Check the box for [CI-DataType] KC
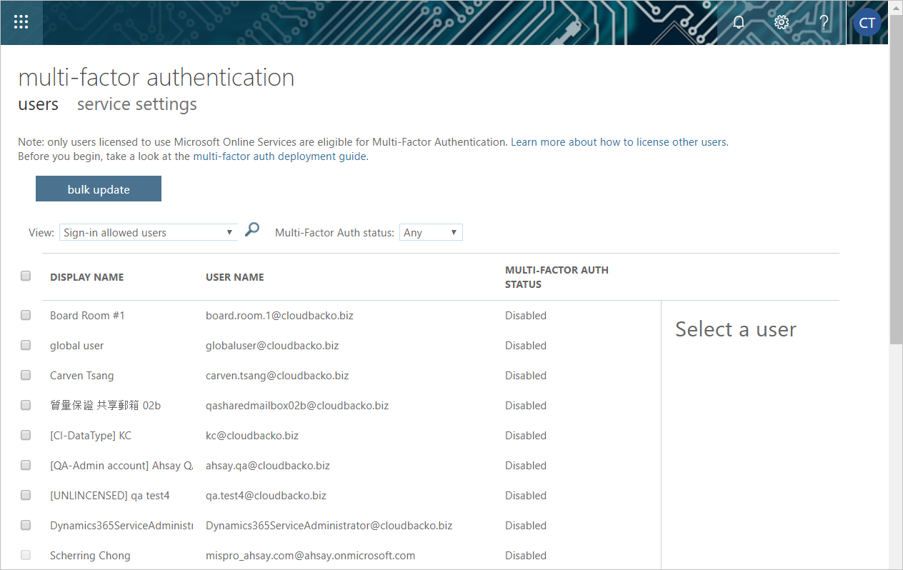This screenshot has width=903, height=570. click(x=26, y=435)
